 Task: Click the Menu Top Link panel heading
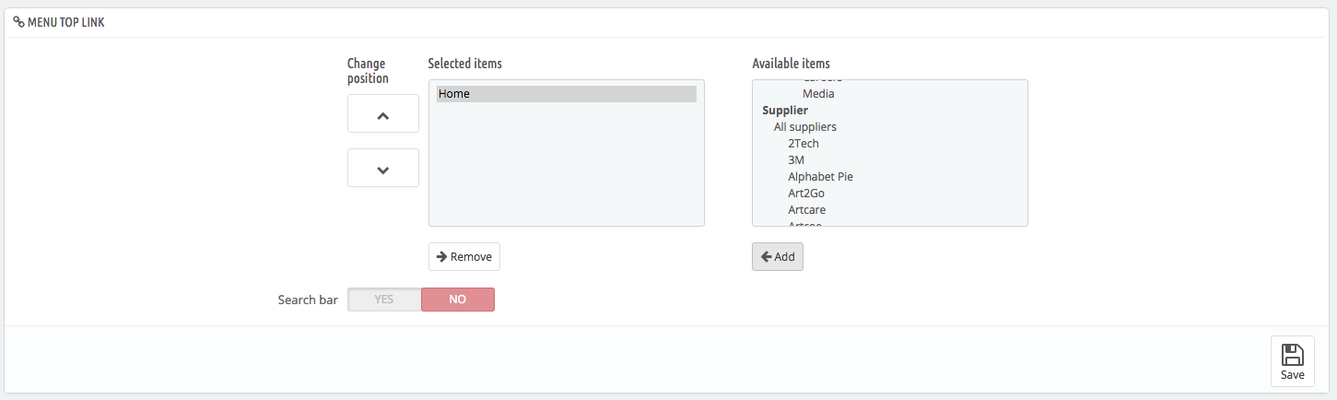pyautogui.click(x=65, y=21)
